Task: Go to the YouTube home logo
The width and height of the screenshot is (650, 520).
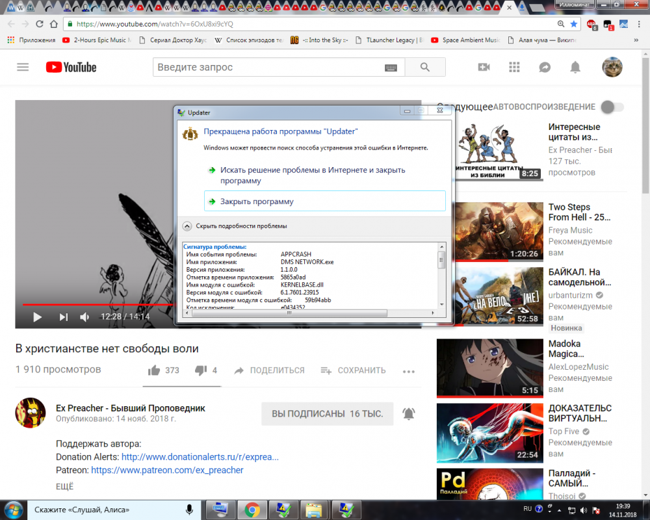Action: click(x=71, y=67)
